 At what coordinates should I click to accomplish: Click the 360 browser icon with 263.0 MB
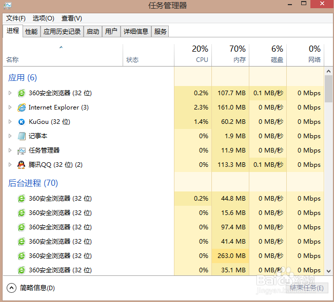(x=22, y=255)
